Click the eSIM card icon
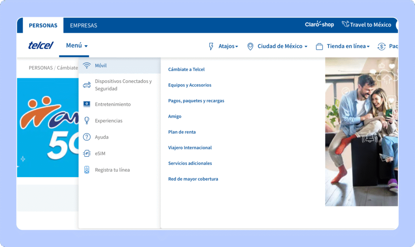The height and width of the screenshot is (247, 415). click(86, 154)
